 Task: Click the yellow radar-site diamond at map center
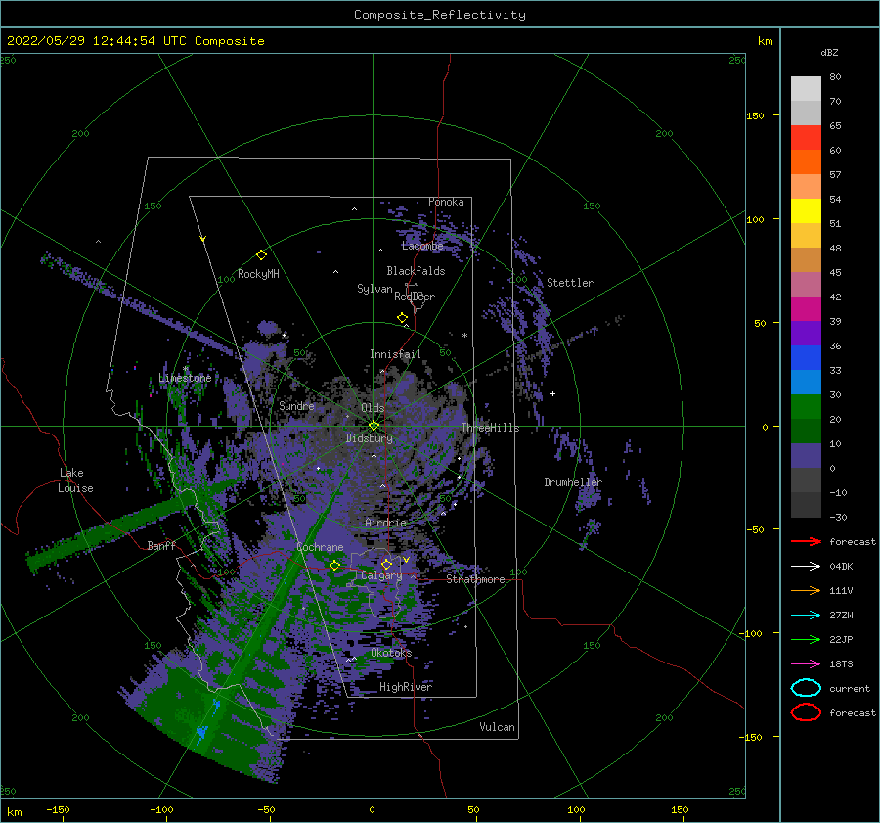[x=374, y=426]
